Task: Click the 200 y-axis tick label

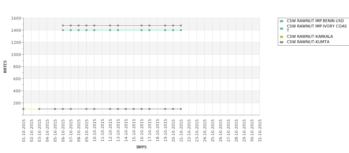Action: tap(17, 103)
